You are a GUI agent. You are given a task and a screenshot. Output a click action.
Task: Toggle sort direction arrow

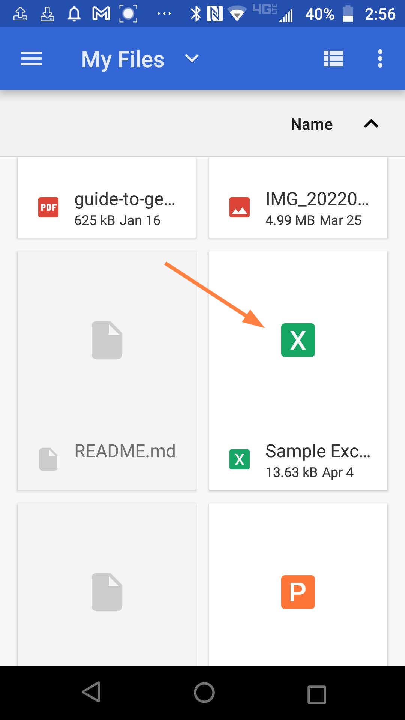[371, 124]
